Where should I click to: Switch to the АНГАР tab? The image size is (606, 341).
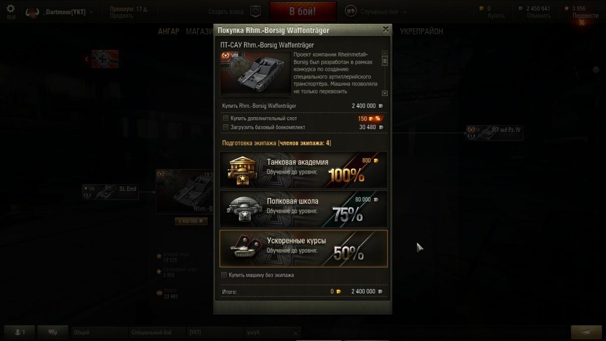coord(169,31)
